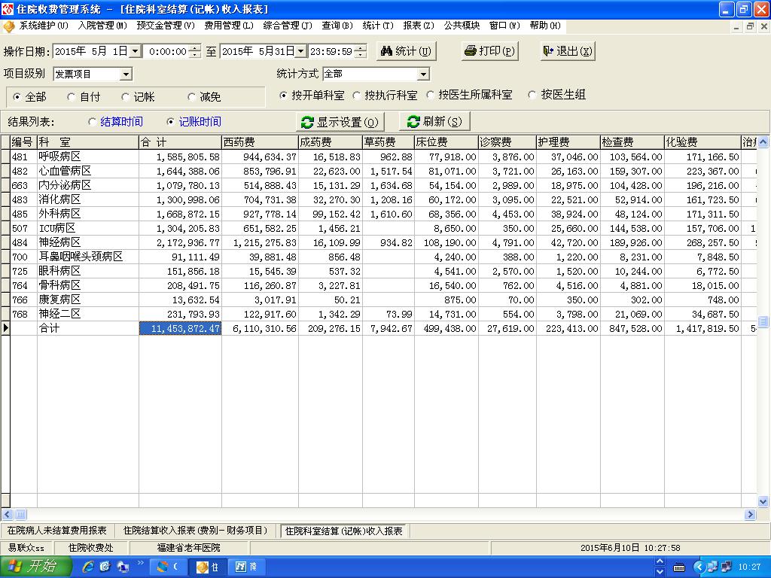Select 按执行科室 radio option
This screenshot has height=578, width=771.
[356, 96]
